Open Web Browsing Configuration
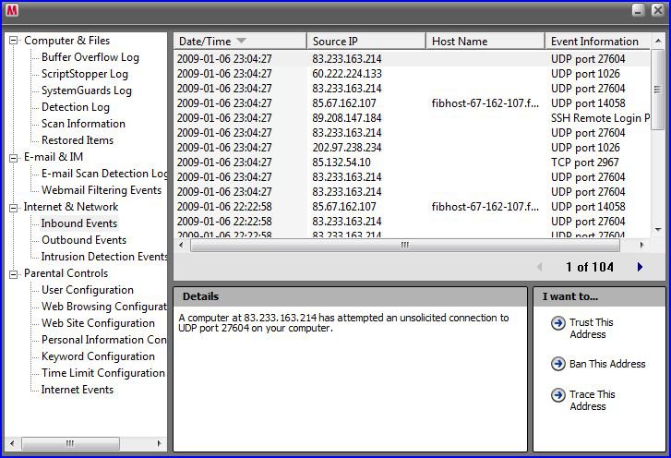Screen dimensions: 671x458 [104, 307]
